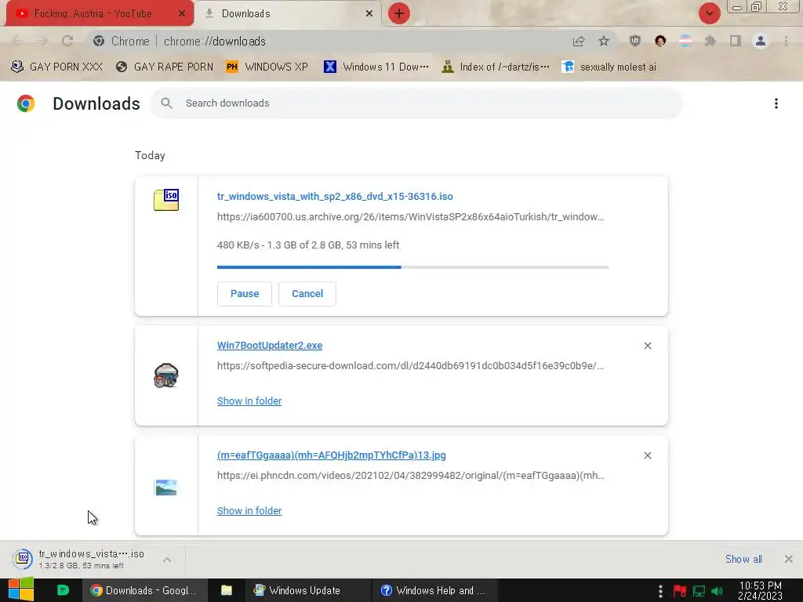
Task: Go forward one page
Action: coord(42,41)
